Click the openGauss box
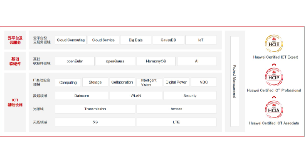Viewport: 306px width, 163px height. point(115,61)
